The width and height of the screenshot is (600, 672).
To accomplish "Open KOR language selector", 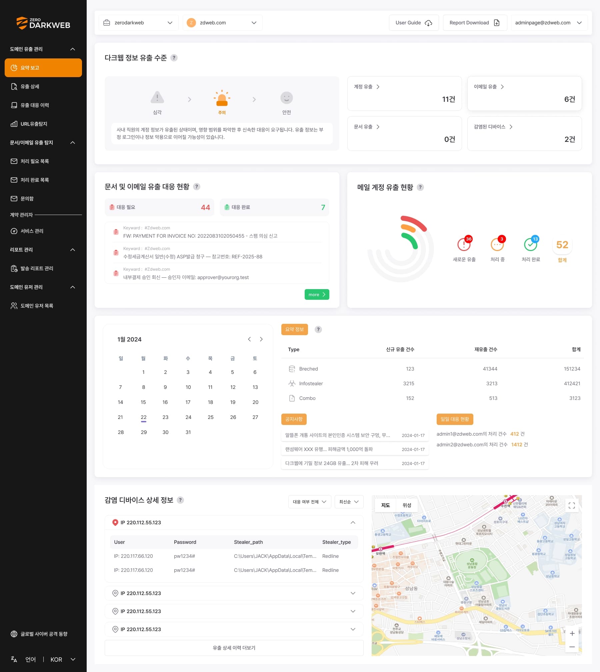I will point(63,659).
